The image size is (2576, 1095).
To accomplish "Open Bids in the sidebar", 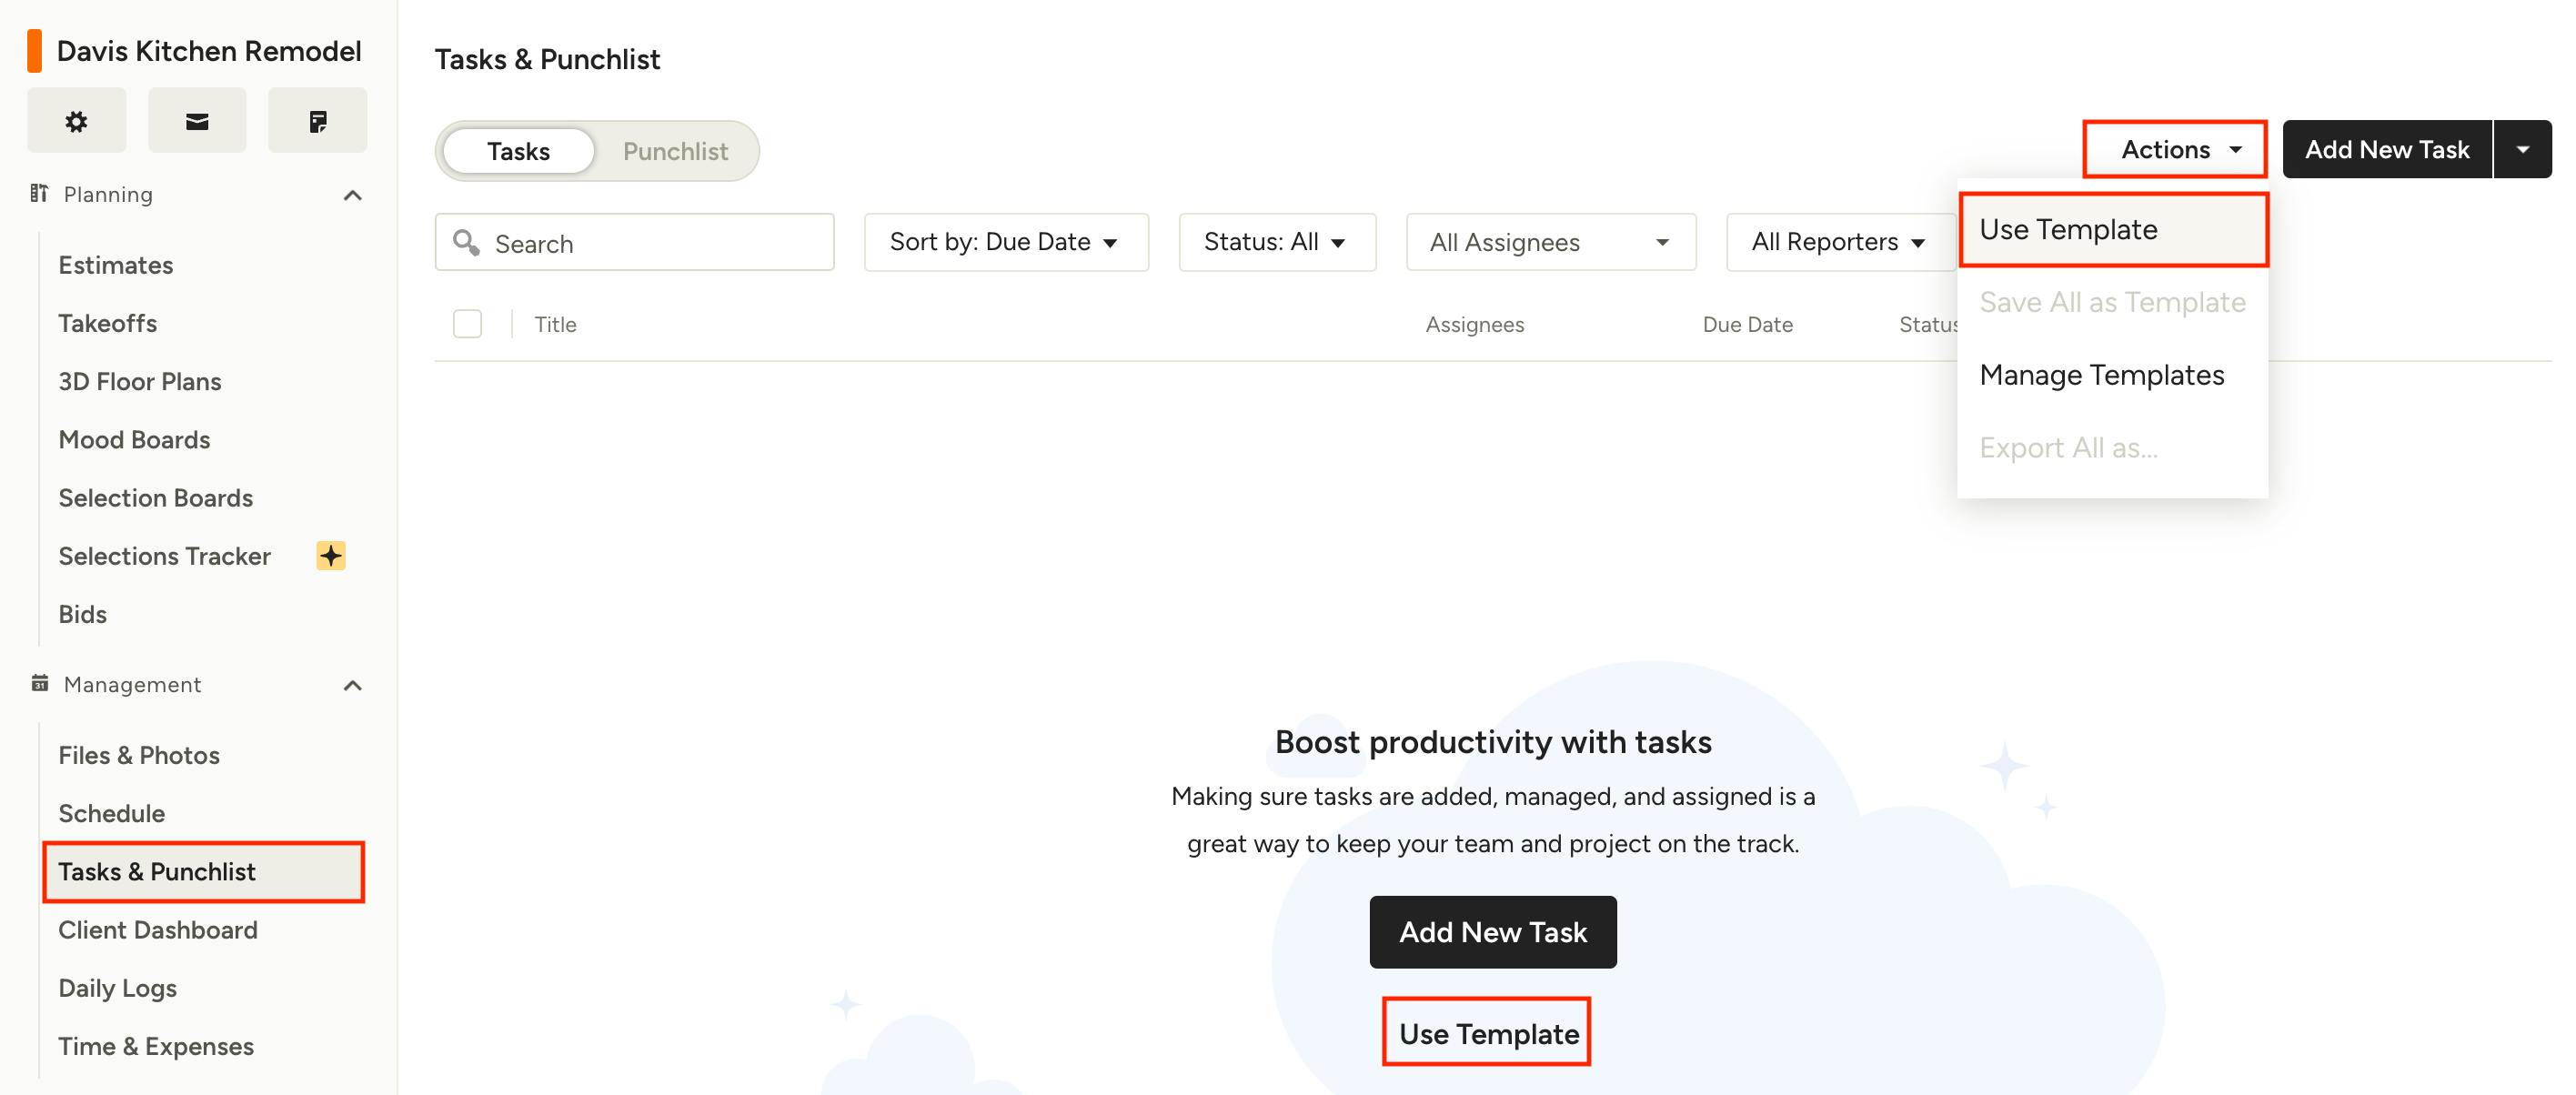I will click(x=83, y=614).
